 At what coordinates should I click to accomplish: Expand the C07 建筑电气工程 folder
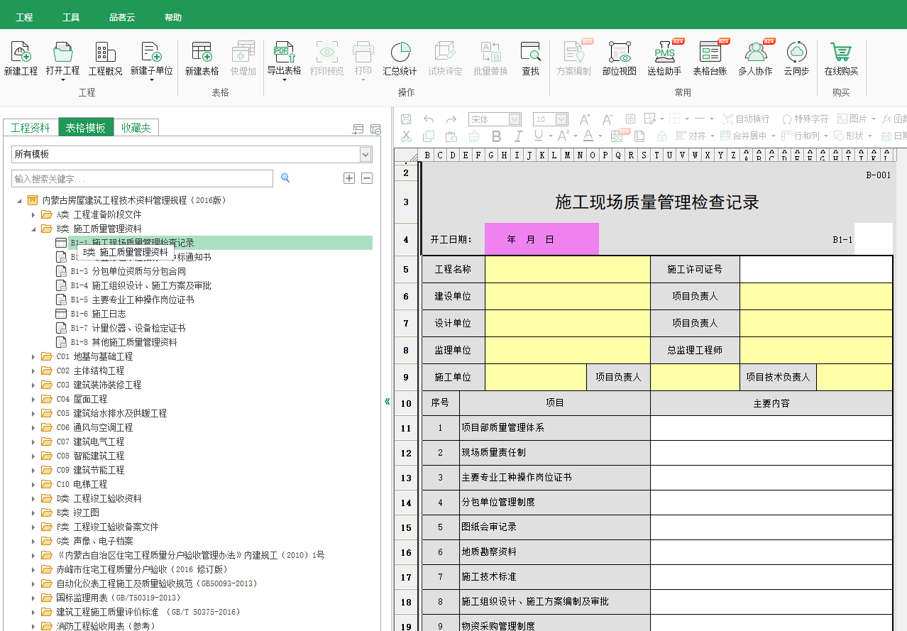(x=33, y=441)
